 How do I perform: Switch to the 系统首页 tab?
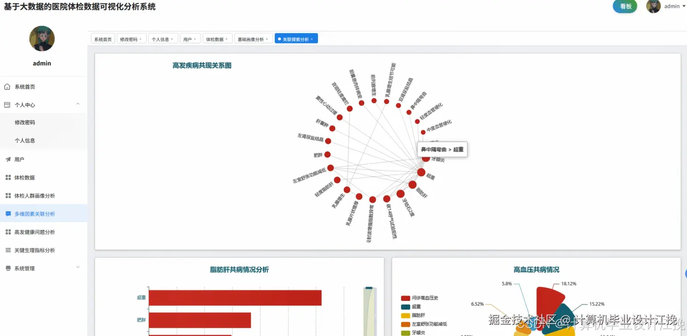(103, 39)
